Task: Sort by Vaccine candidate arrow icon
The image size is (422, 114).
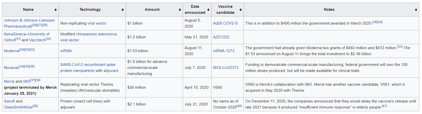Action: click(x=240, y=10)
